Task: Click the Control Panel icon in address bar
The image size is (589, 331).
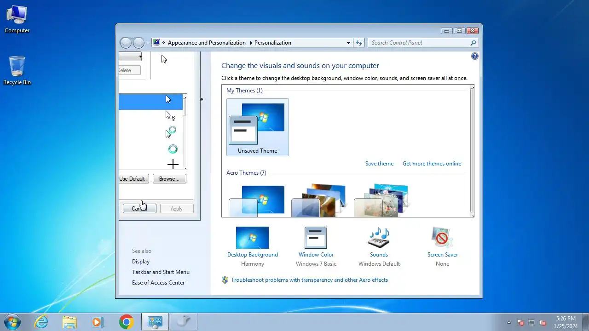Action: [156, 42]
